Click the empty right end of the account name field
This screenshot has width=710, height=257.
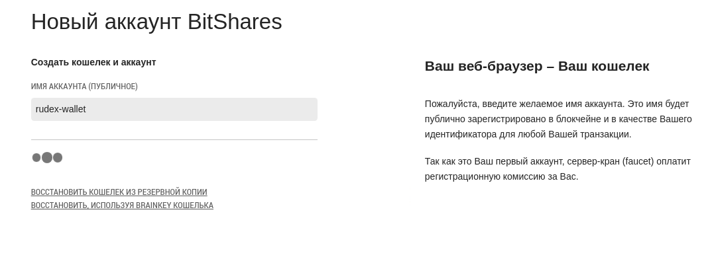point(272,109)
